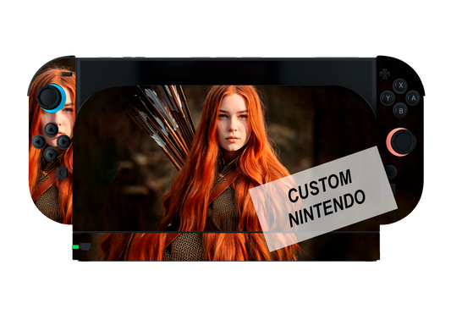Click the Y button on the right controller

(x=388, y=98)
